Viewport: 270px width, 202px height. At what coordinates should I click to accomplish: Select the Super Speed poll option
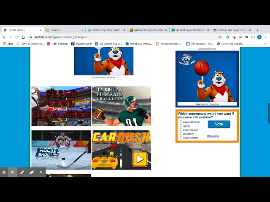tap(181, 130)
